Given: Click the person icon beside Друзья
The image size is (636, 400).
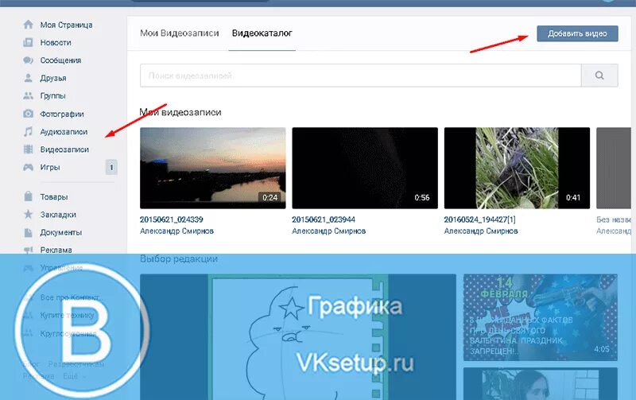Looking at the screenshot, I should (28, 78).
